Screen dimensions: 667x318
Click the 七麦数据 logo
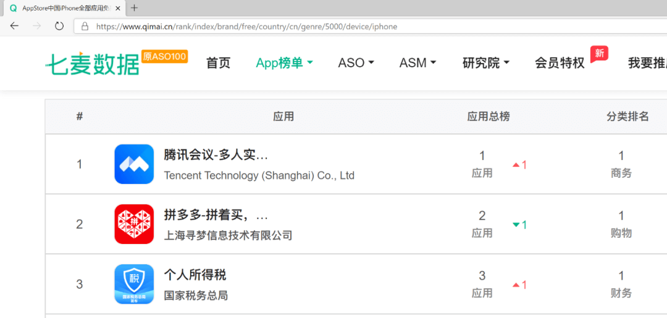[93, 64]
